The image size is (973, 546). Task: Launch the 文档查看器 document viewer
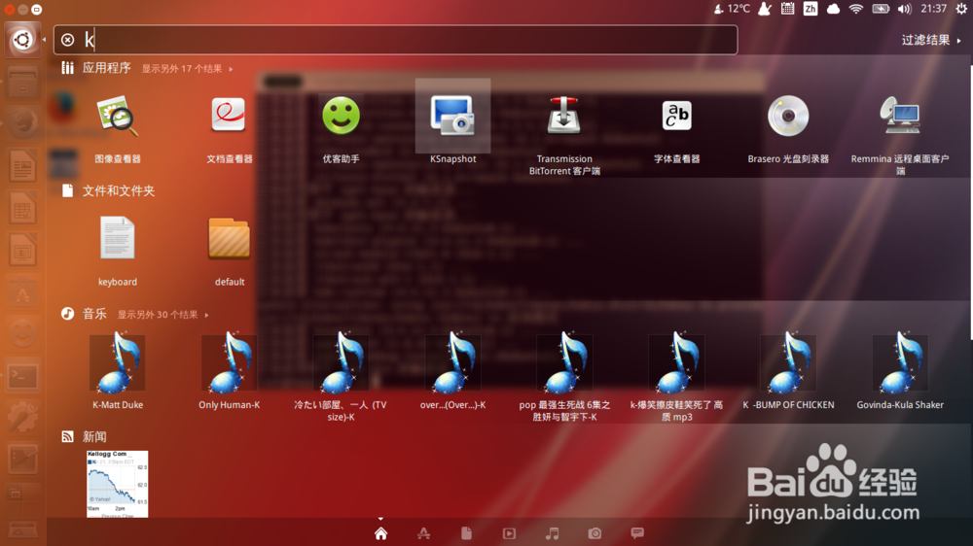click(x=229, y=117)
